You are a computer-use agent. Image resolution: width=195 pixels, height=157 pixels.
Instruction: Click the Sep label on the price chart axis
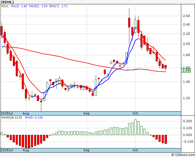point(86,113)
